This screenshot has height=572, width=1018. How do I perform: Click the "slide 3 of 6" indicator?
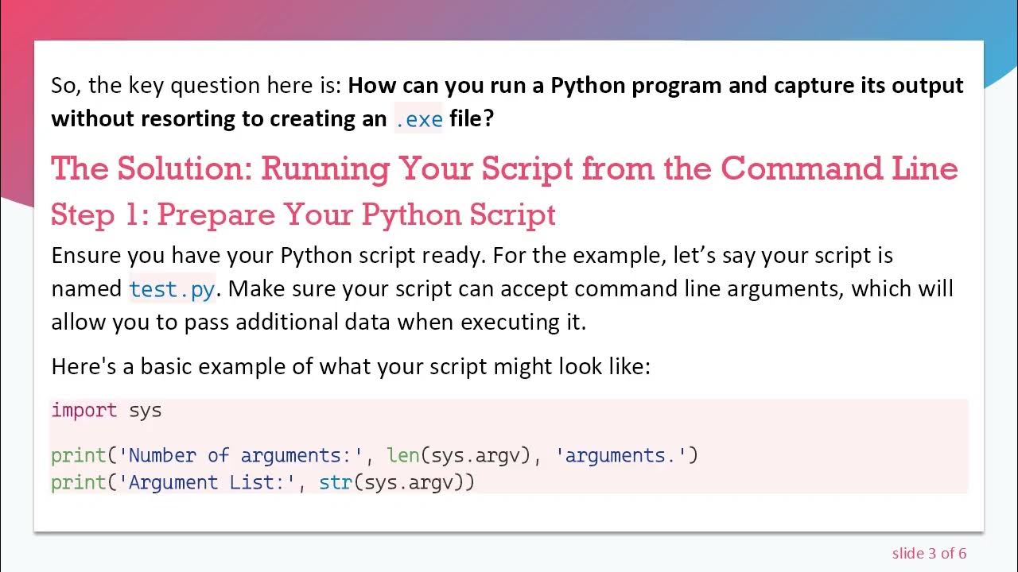point(929,553)
